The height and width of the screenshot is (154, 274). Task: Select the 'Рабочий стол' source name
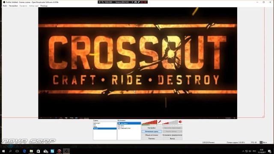click(125, 128)
